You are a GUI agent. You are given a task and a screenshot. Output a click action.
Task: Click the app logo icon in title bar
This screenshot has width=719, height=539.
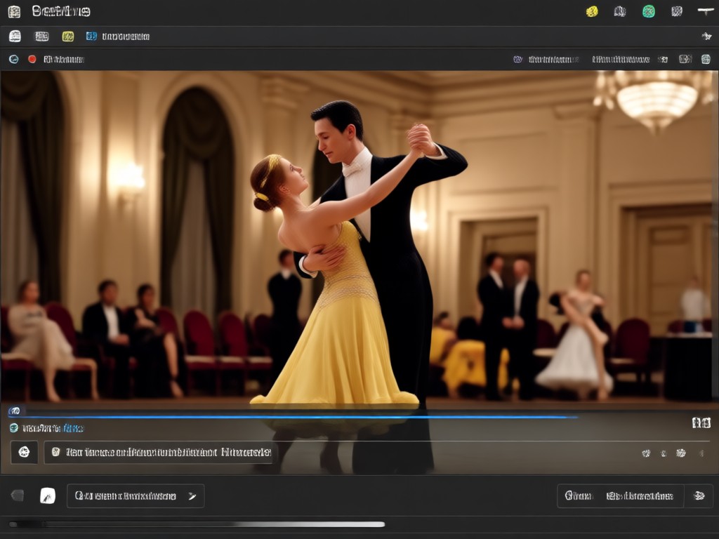14,11
